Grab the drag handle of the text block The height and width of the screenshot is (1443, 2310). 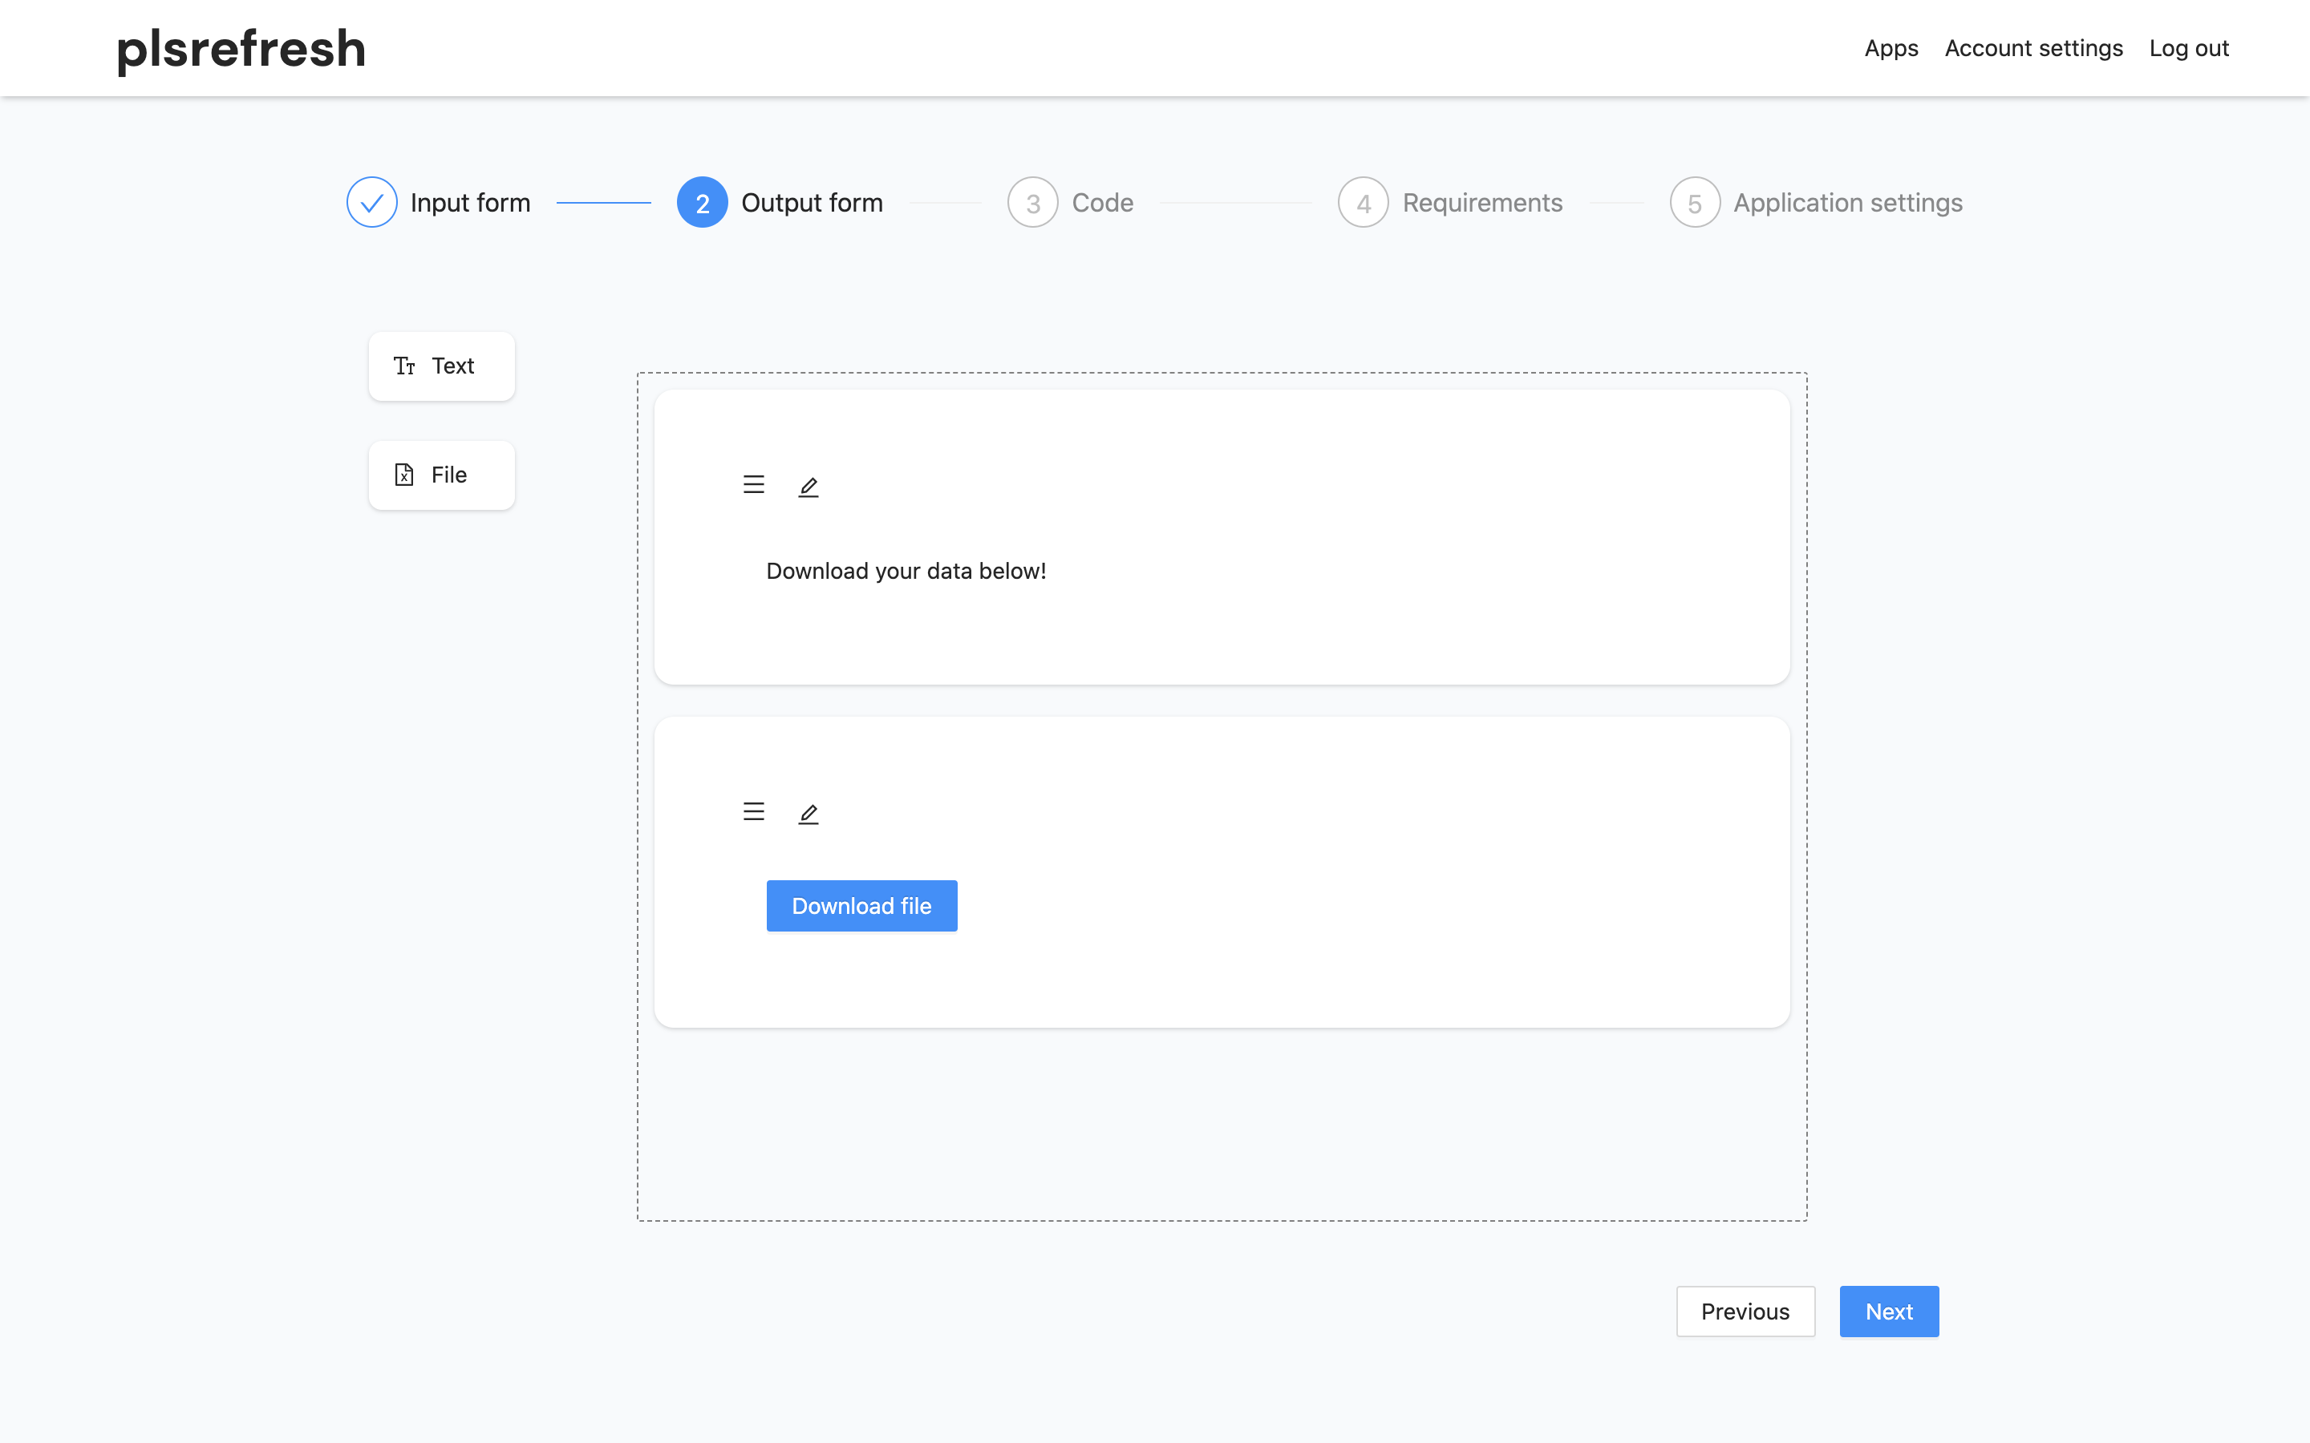click(x=753, y=485)
